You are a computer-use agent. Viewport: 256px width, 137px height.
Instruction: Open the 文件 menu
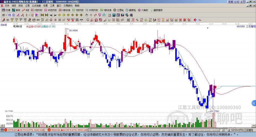7,6
